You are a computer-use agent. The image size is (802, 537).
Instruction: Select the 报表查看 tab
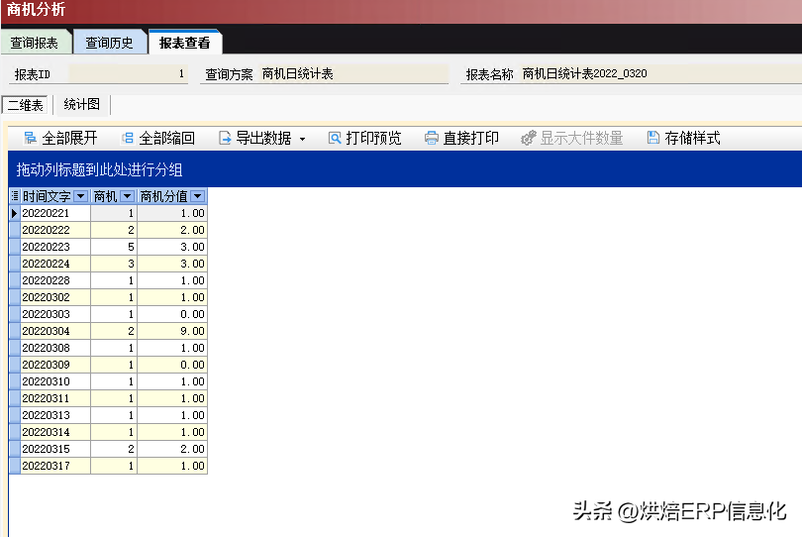(185, 43)
